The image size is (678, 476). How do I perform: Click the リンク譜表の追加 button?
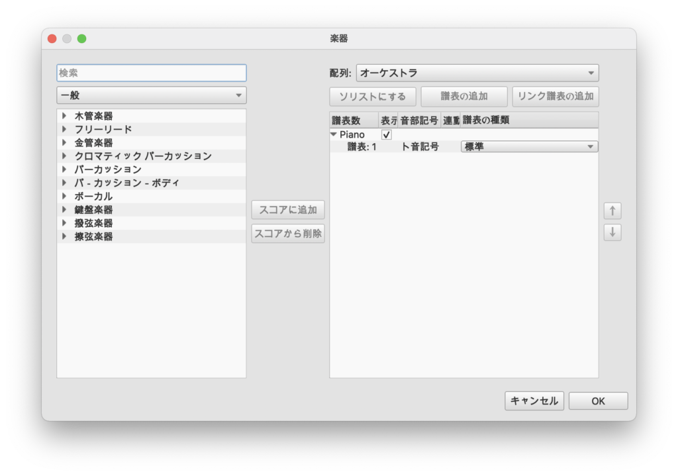[556, 97]
